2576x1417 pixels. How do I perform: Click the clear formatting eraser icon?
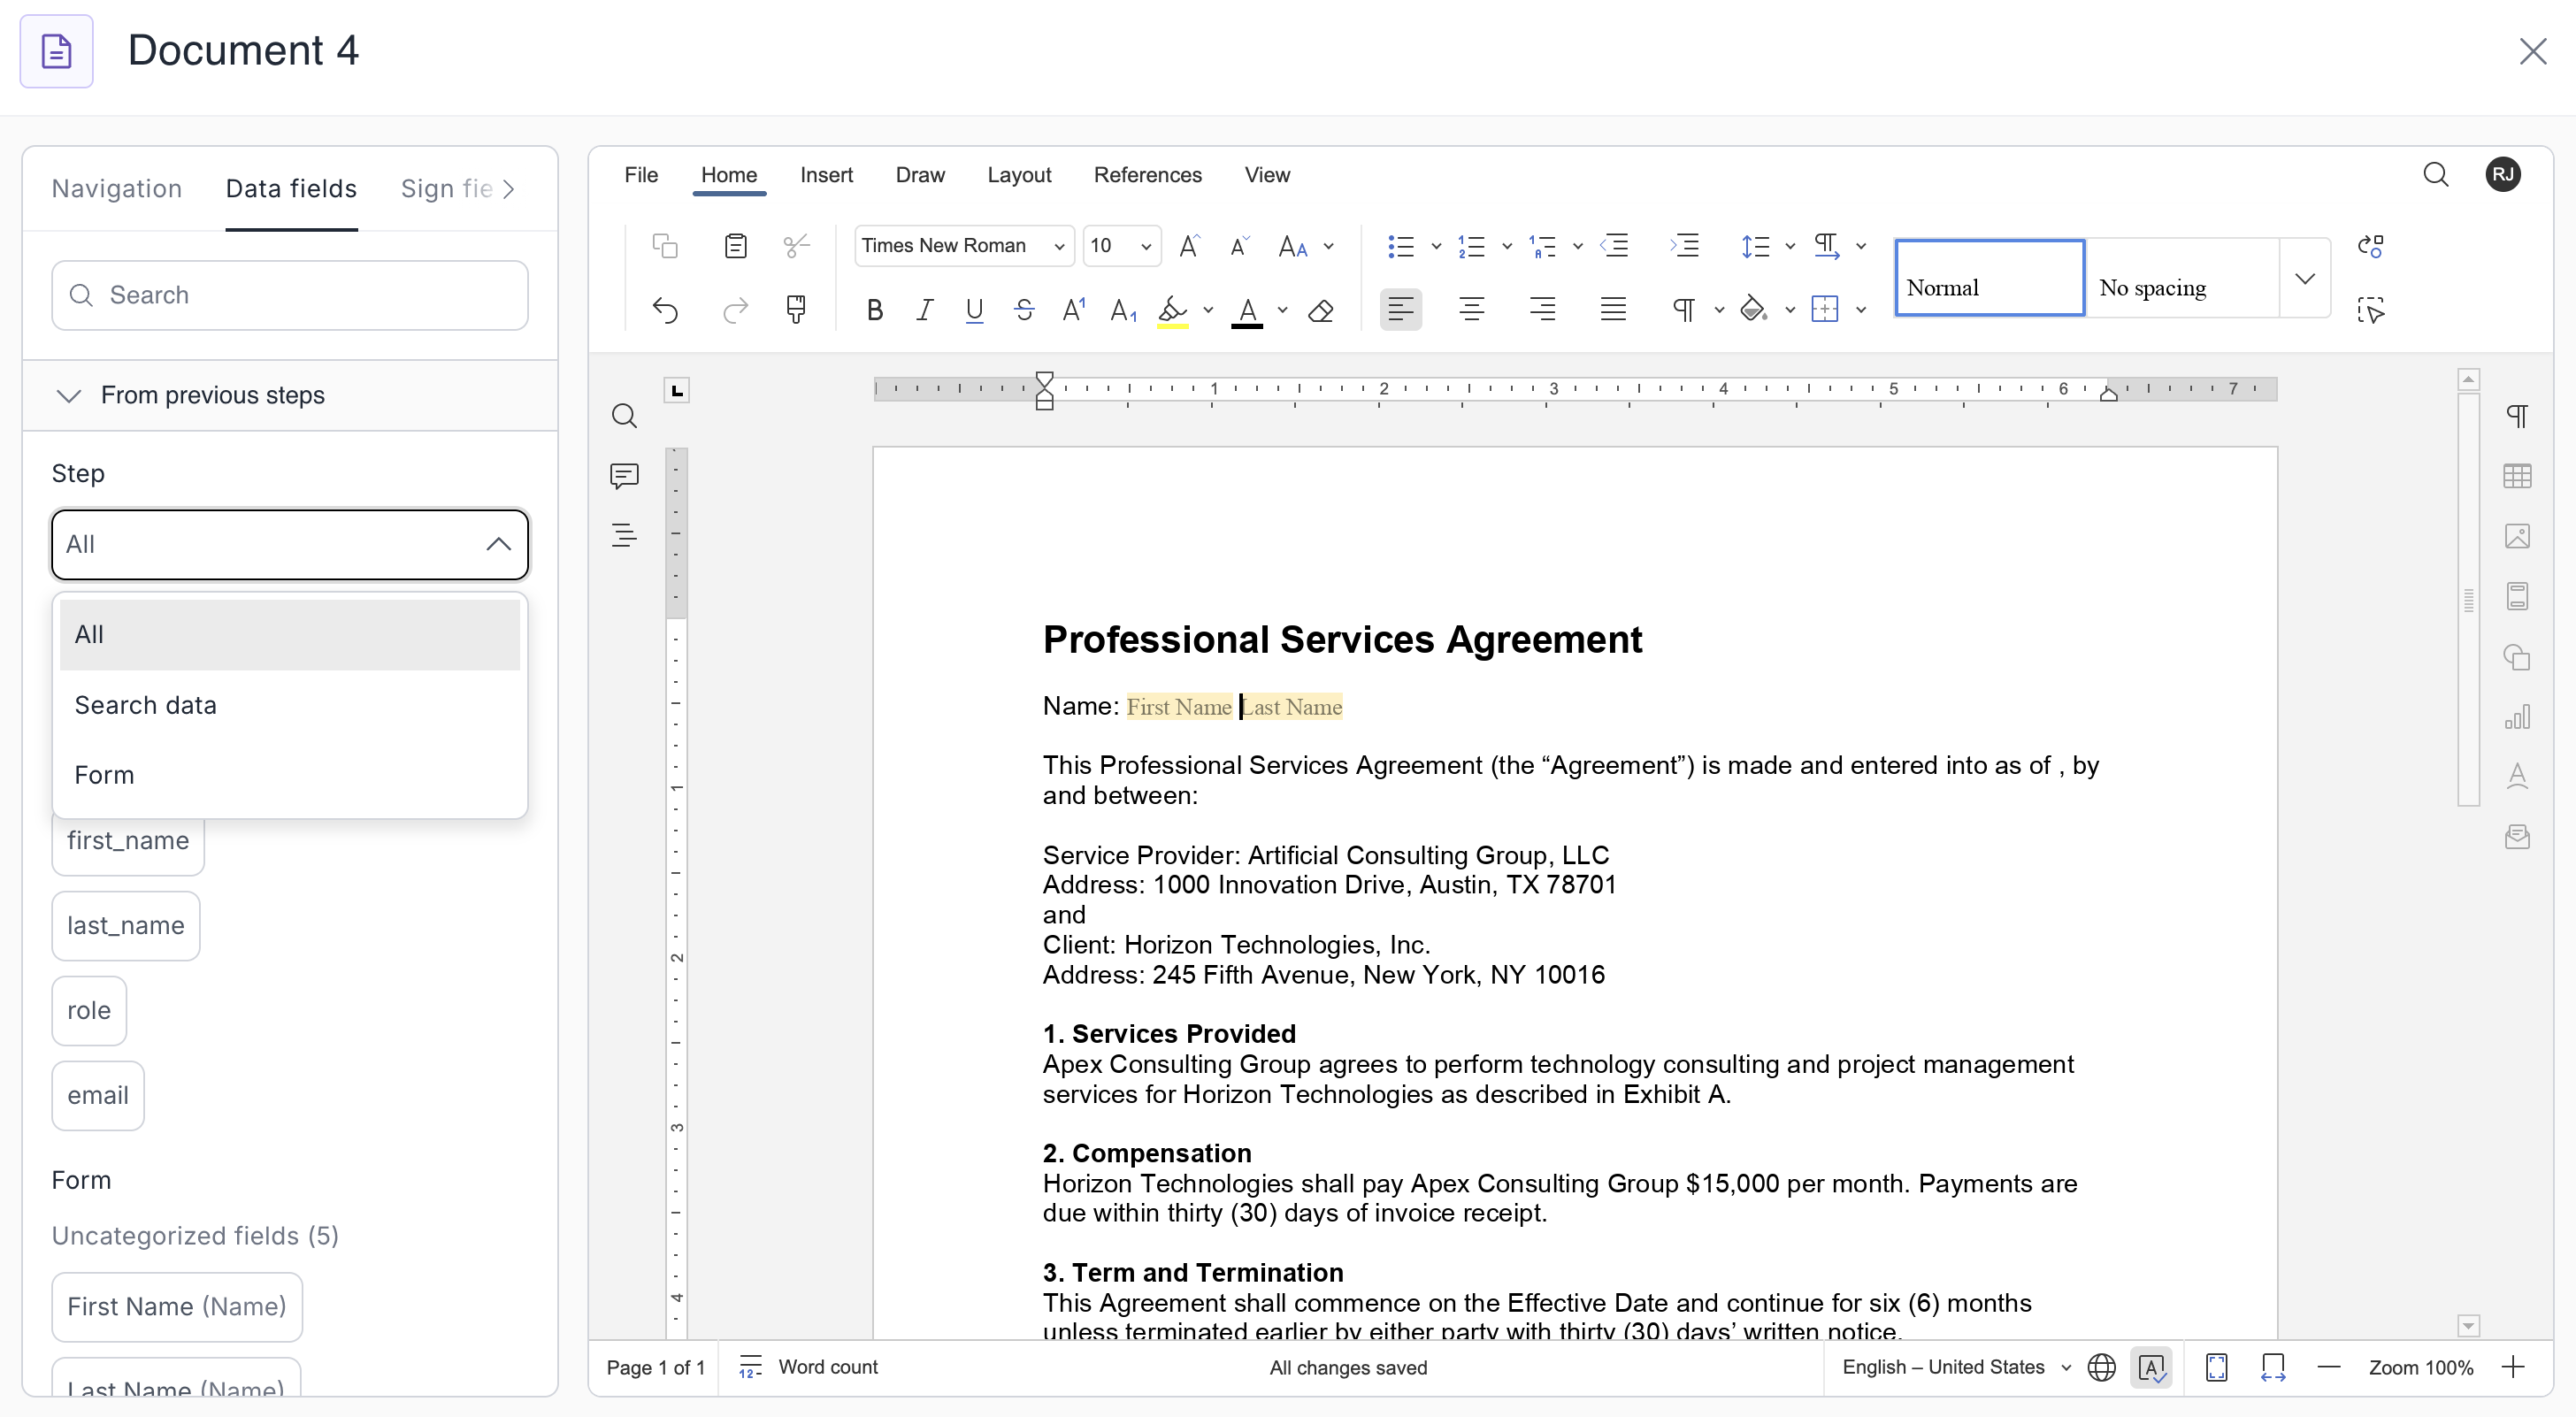pos(1320,311)
